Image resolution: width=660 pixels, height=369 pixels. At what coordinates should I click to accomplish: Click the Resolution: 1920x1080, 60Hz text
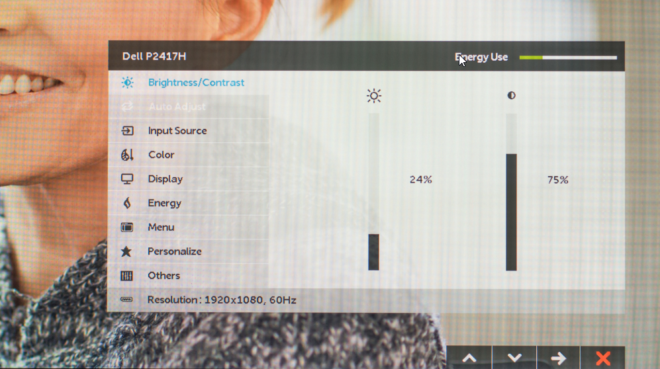[222, 300]
